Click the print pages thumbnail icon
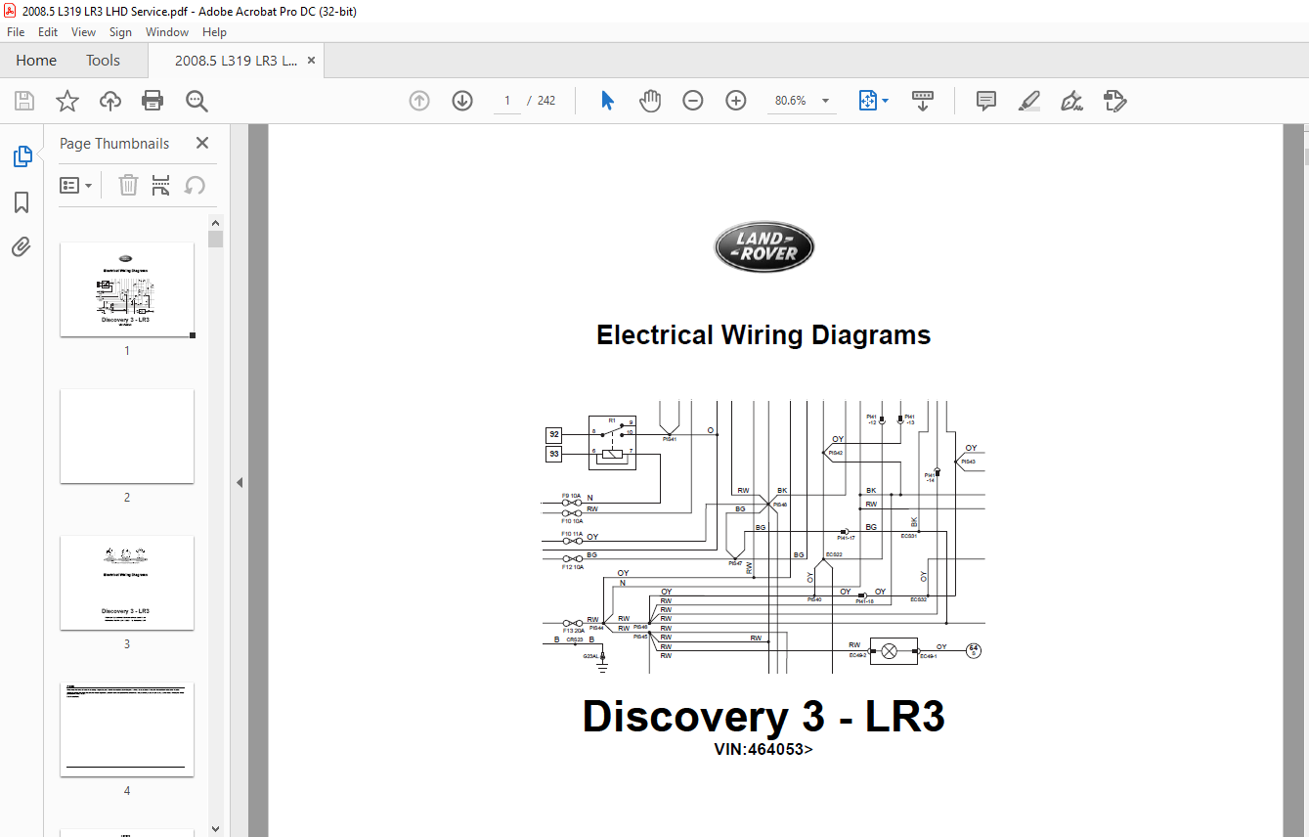 161,186
